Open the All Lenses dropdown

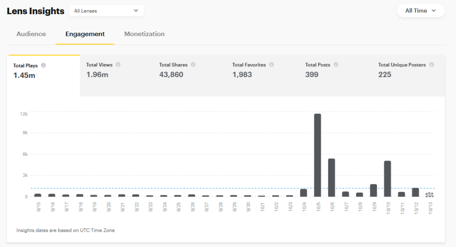pyautogui.click(x=106, y=11)
